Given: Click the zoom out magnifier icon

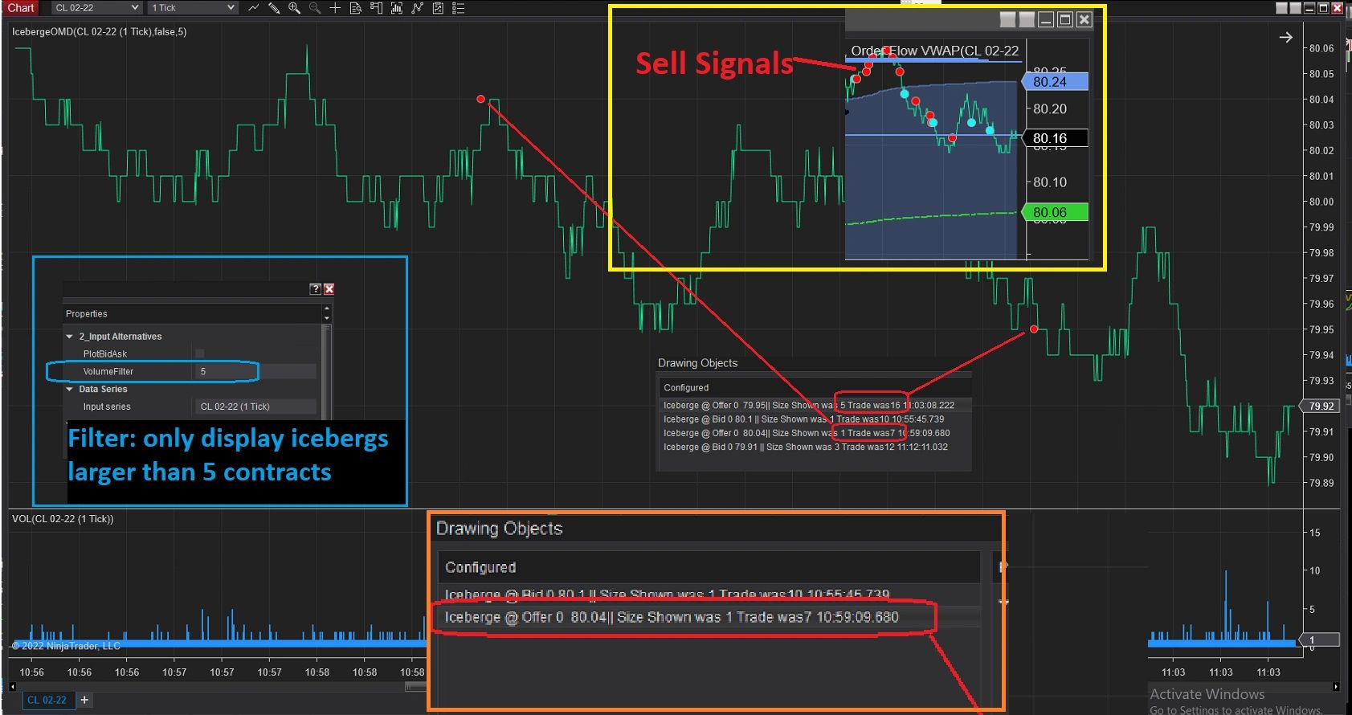Looking at the screenshot, I should tap(315, 8).
